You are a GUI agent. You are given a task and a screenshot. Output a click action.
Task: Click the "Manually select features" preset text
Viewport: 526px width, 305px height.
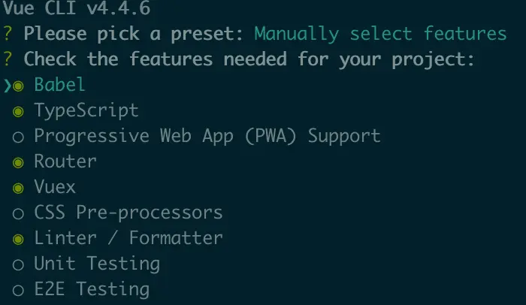click(x=380, y=34)
